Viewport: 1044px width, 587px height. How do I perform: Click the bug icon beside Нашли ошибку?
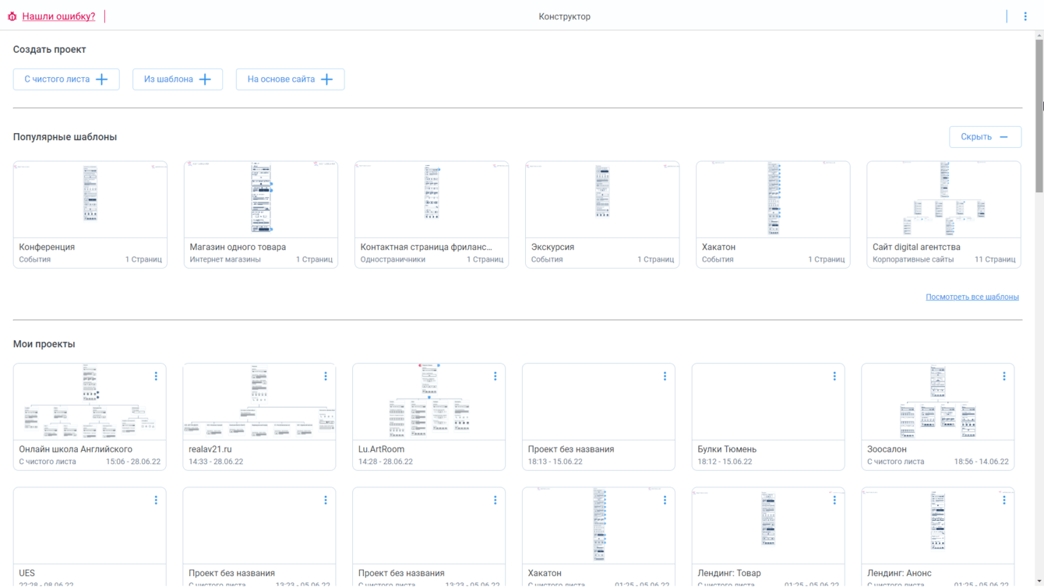12,16
